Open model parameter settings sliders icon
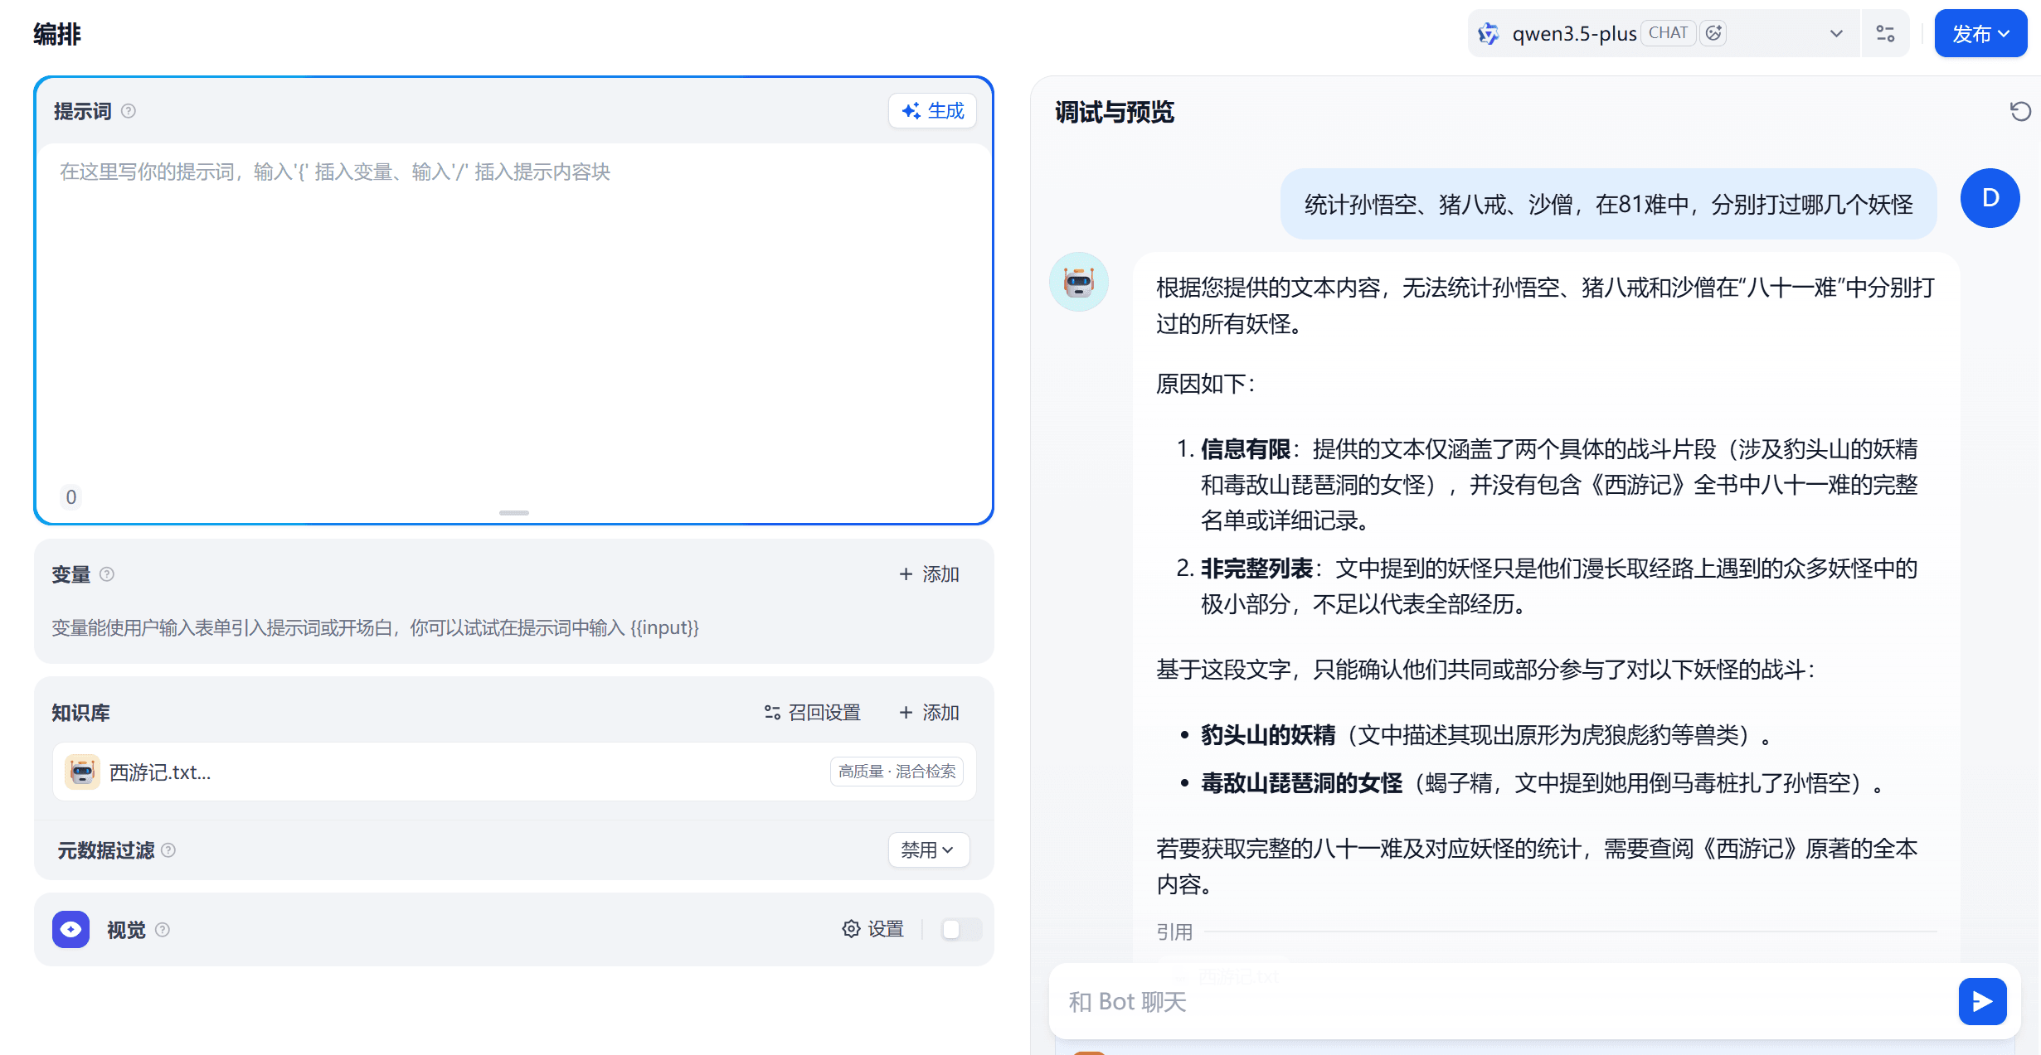 click(x=1885, y=34)
